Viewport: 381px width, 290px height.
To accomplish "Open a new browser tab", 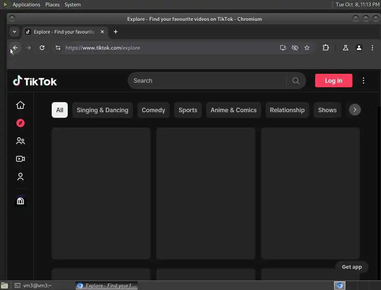I will coord(116,32).
